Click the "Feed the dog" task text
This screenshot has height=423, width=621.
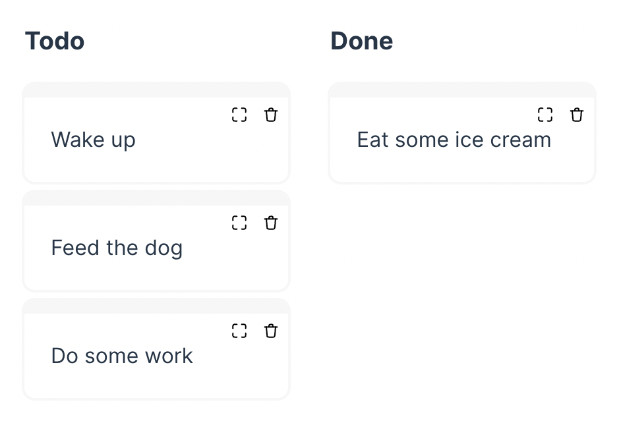click(x=117, y=248)
